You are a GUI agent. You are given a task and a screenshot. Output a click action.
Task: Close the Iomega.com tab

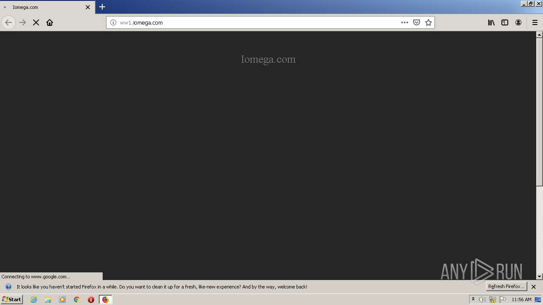click(x=88, y=7)
